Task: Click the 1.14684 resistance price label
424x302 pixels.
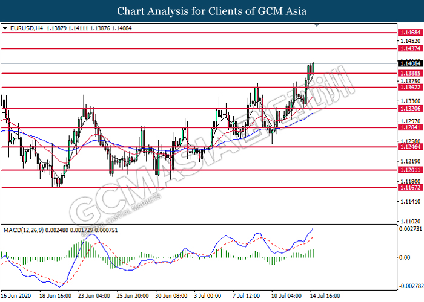Action: point(410,33)
